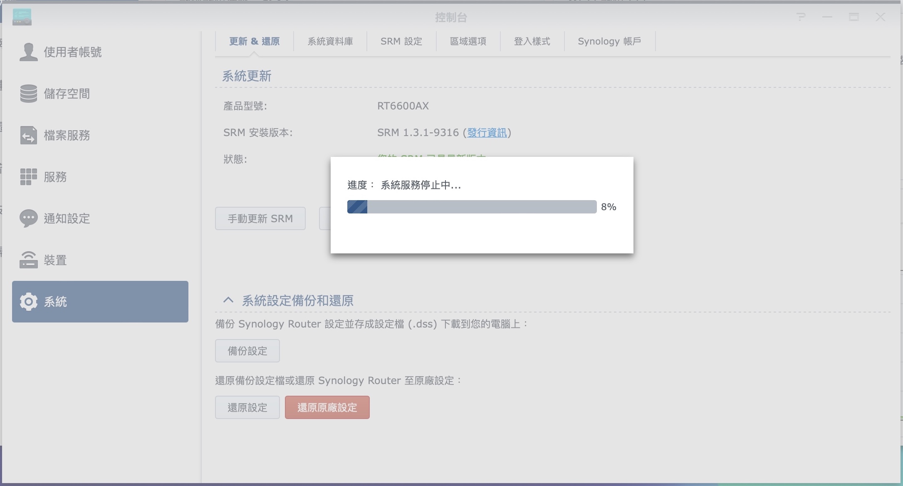903x486 pixels.
Task: Select the file services arrows icon
Action: 28,135
